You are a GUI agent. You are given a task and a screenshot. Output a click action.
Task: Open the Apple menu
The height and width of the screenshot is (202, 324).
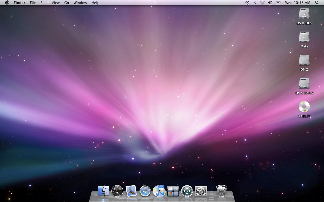click(x=7, y=3)
